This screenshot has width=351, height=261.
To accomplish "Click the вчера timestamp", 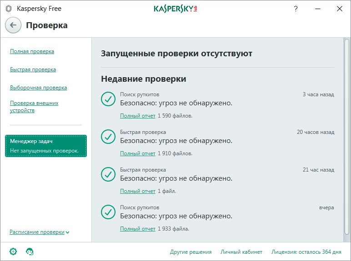I will [326, 207].
